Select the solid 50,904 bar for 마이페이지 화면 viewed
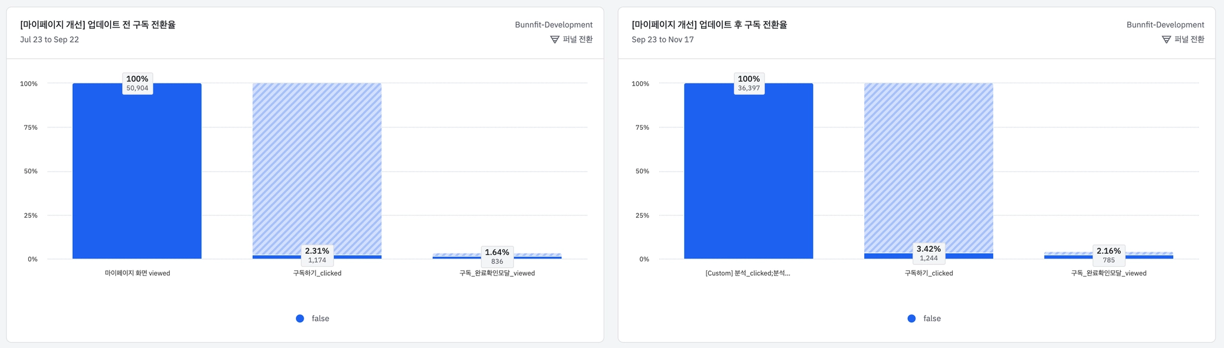 point(137,173)
